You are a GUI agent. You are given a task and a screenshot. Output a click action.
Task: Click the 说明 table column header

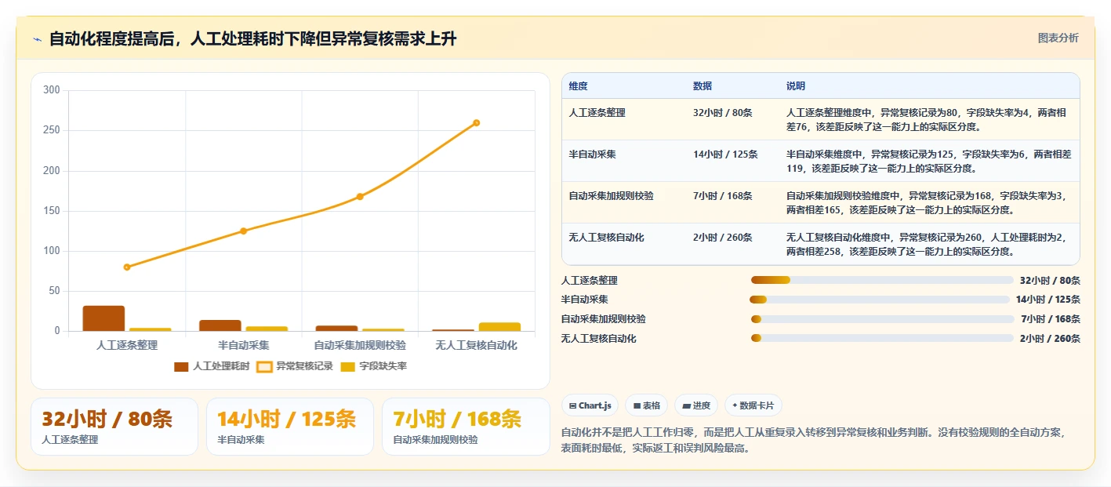[x=796, y=85]
